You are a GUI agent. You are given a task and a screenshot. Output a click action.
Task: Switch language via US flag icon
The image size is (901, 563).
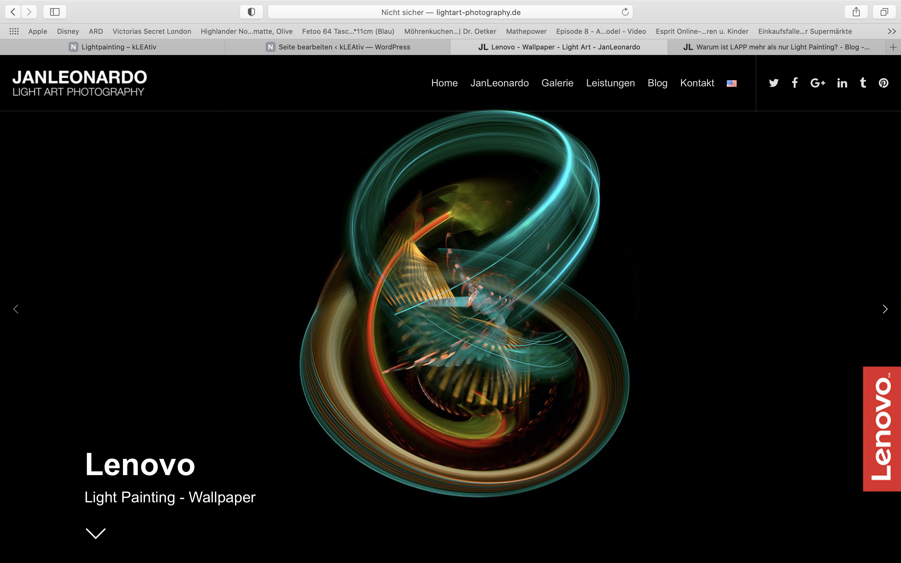(731, 84)
